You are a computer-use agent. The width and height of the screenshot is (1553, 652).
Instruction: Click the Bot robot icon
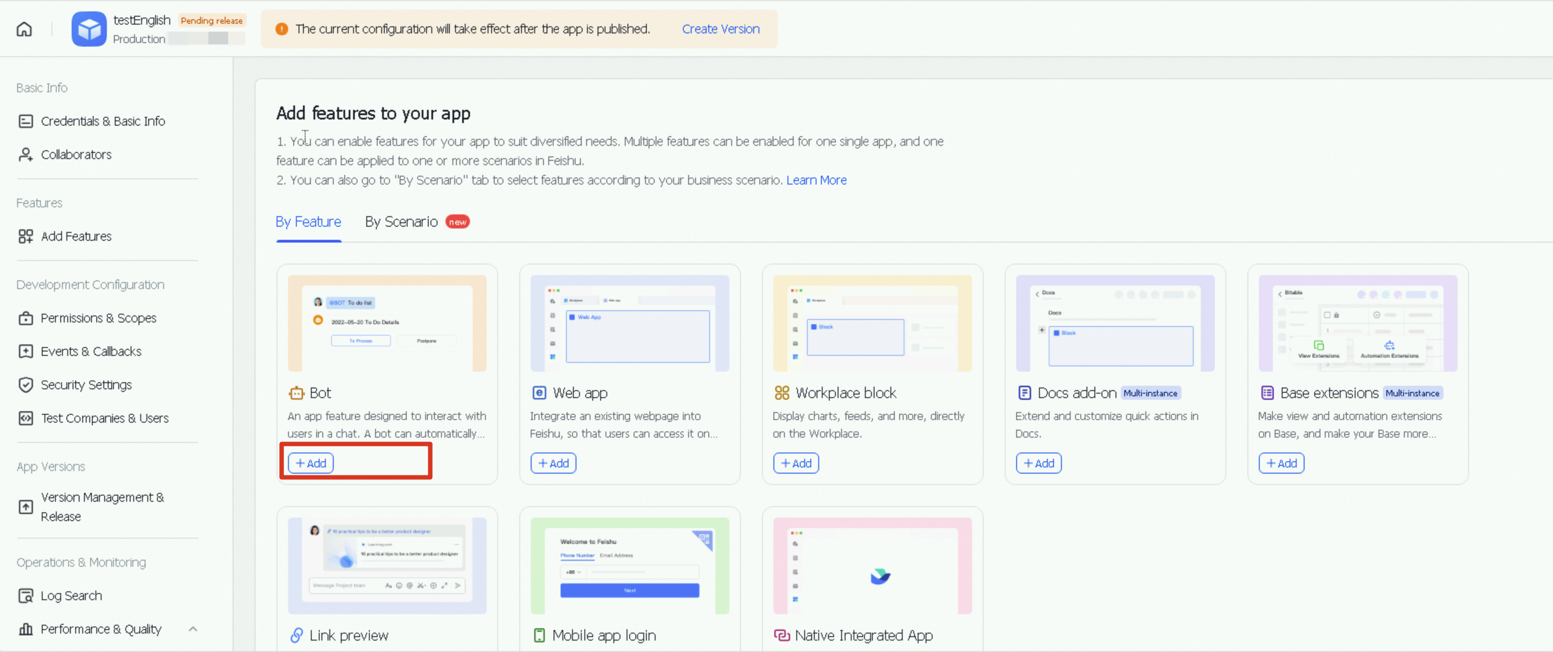pos(296,394)
